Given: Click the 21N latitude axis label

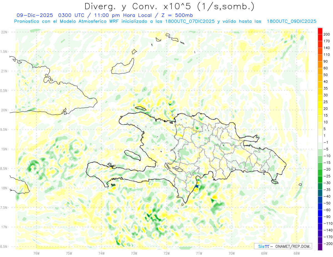Looking at the screenshot, I should coord(4,71).
